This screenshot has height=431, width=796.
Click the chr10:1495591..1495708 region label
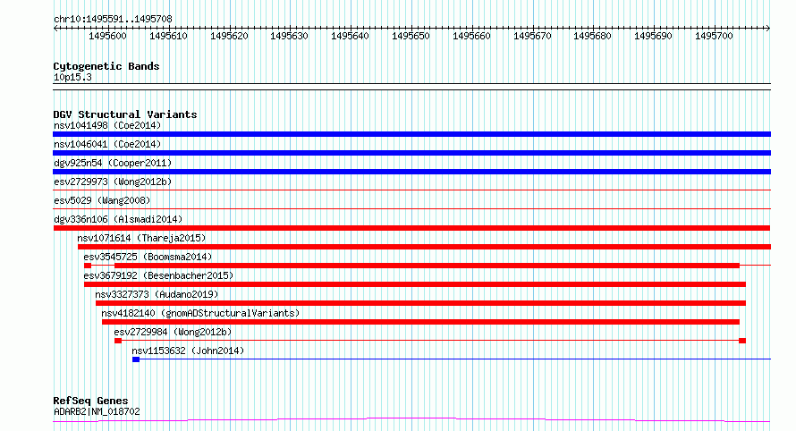point(113,19)
